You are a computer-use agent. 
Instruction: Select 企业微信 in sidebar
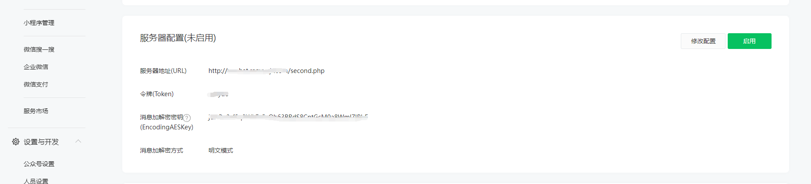point(36,67)
